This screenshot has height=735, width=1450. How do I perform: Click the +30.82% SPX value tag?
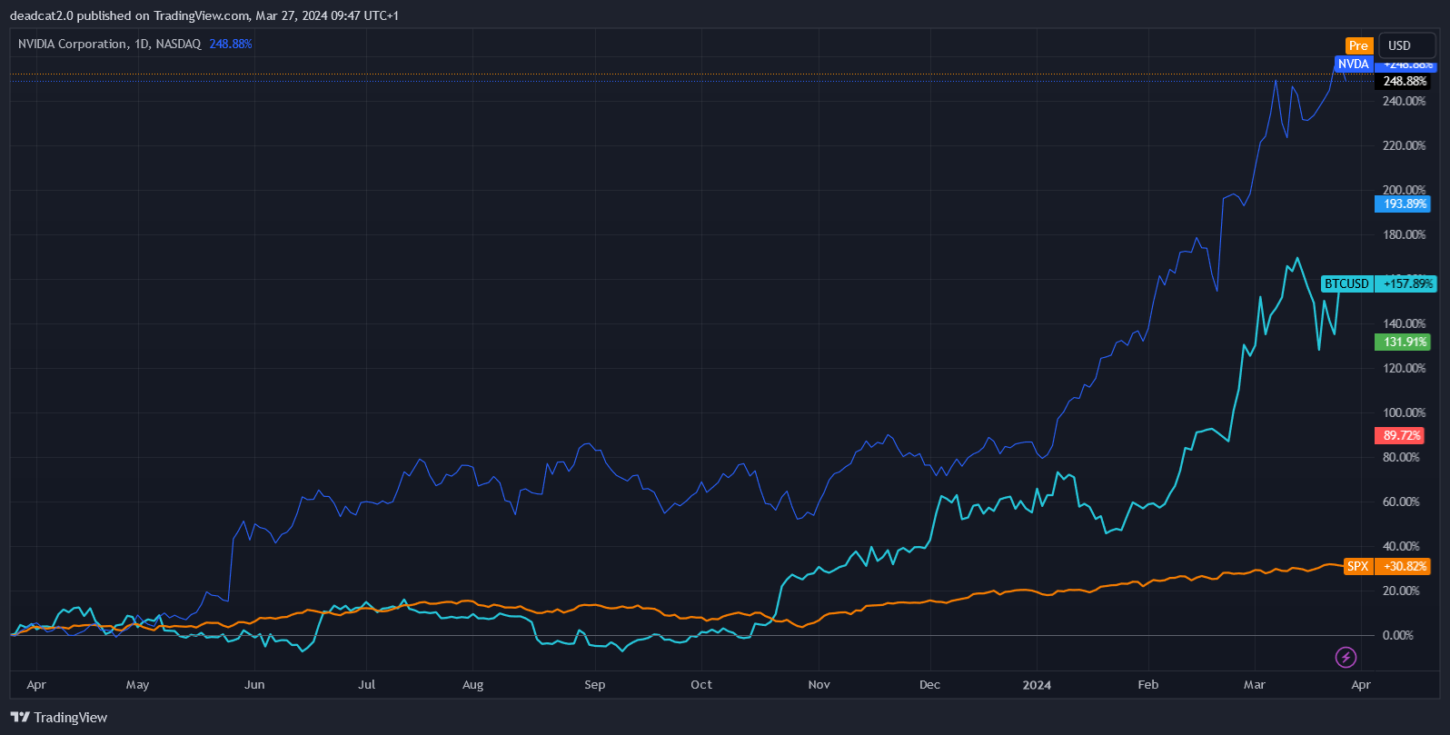pyautogui.click(x=1405, y=566)
